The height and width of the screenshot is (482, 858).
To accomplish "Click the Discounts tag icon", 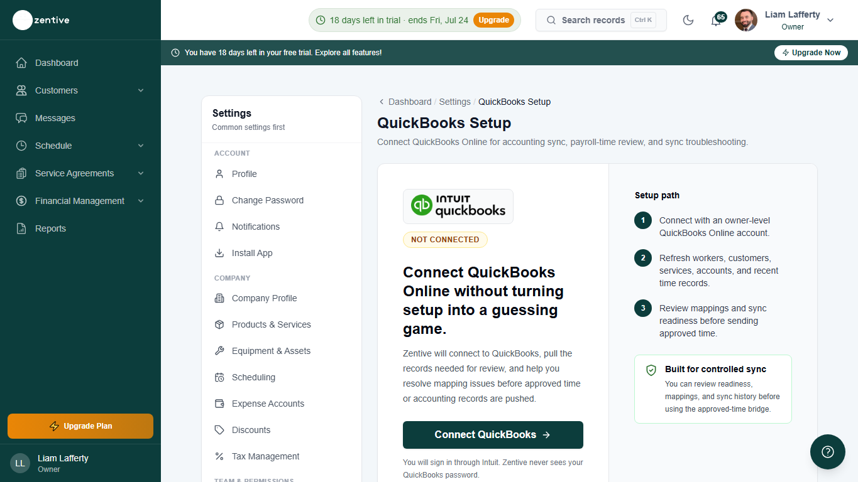I will tap(219, 430).
